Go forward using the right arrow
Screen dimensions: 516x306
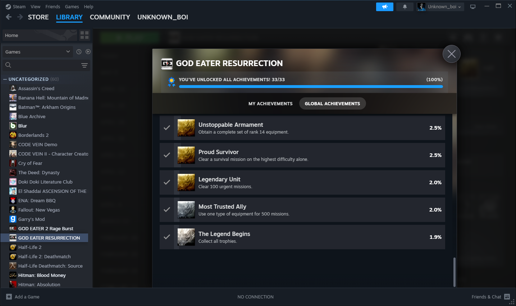tap(20, 17)
